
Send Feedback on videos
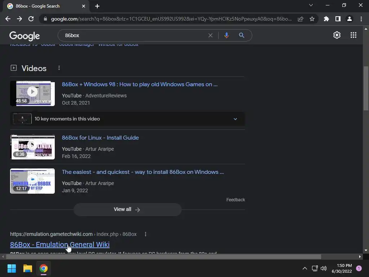click(x=236, y=200)
